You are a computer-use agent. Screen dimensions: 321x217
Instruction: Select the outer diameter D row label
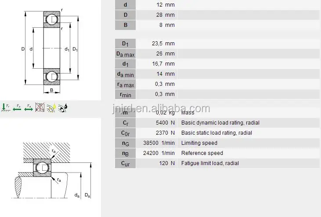point(125,15)
